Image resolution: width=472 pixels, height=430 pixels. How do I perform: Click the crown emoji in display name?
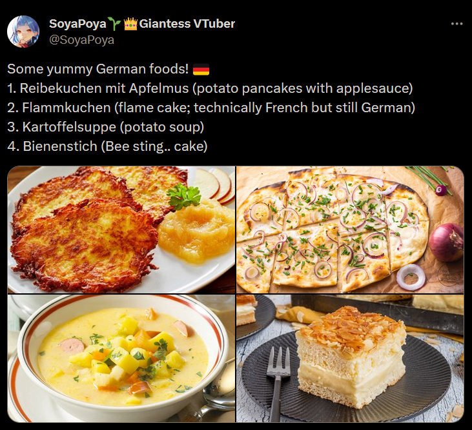click(x=130, y=24)
